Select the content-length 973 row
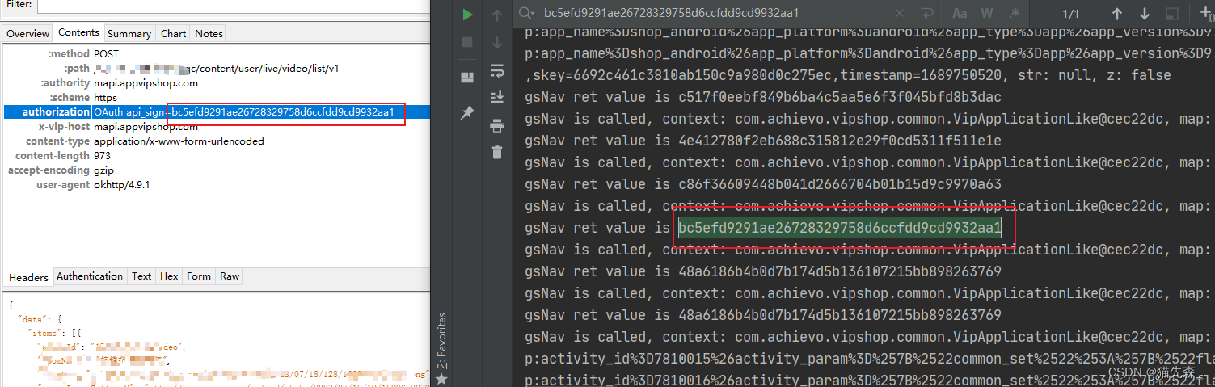This screenshot has height=387, width=1215. pyautogui.click(x=215, y=155)
